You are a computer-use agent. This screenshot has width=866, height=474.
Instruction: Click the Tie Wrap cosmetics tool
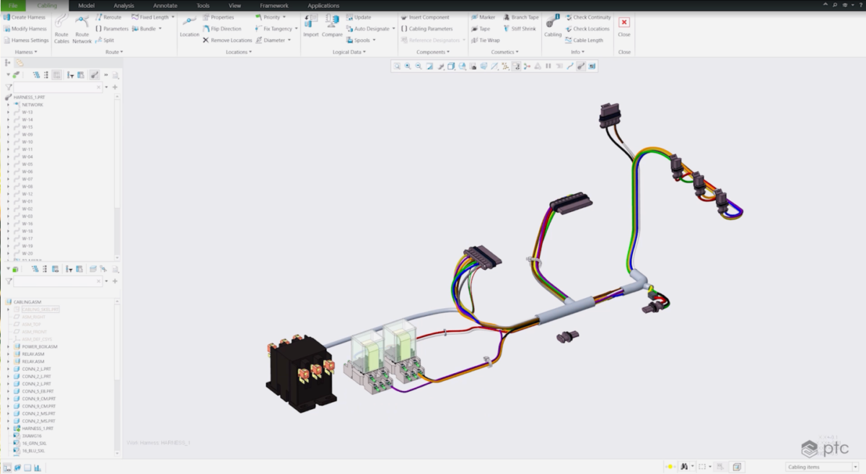click(x=489, y=40)
